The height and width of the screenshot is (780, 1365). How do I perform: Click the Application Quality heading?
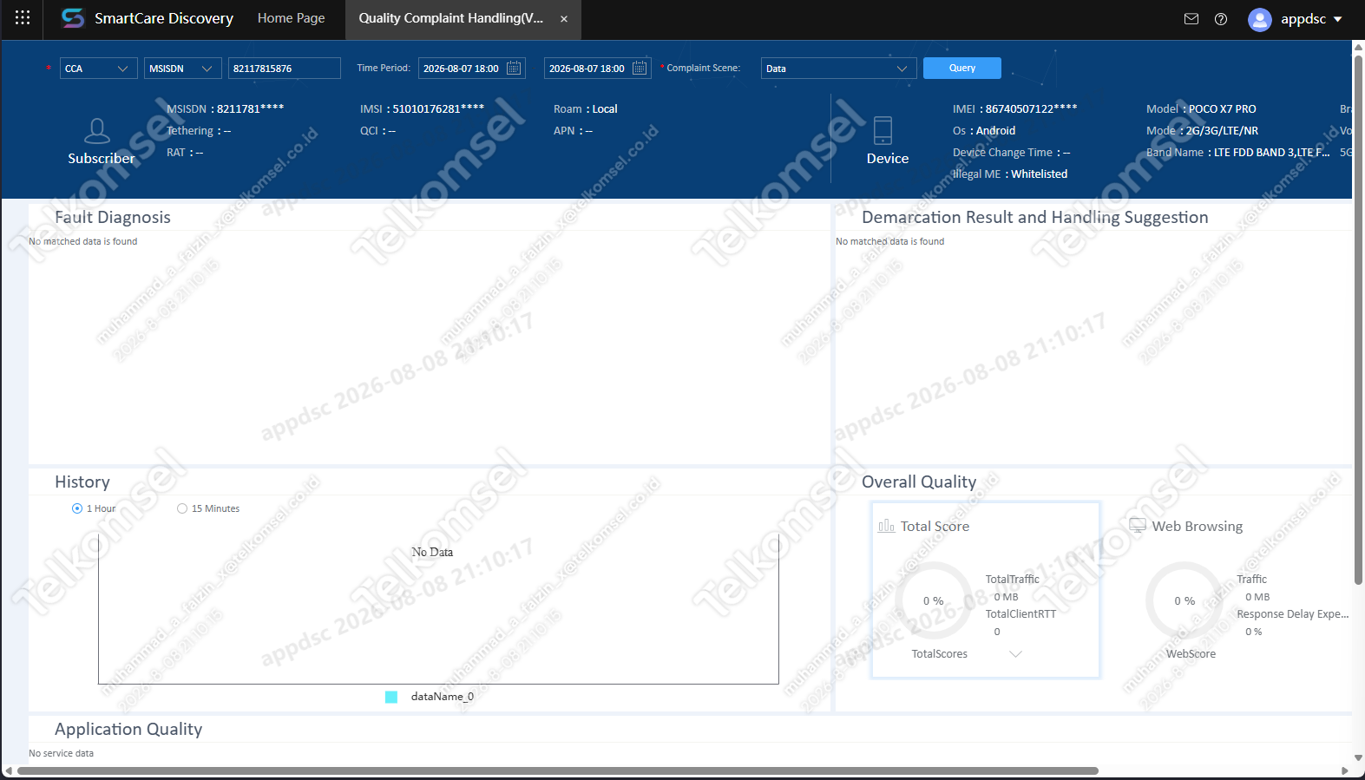[x=128, y=730]
